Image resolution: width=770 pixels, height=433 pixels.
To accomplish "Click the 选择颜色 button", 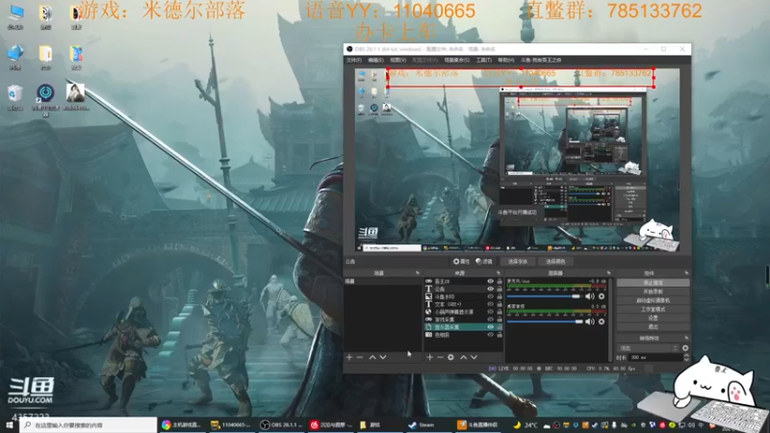I will (555, 262).
